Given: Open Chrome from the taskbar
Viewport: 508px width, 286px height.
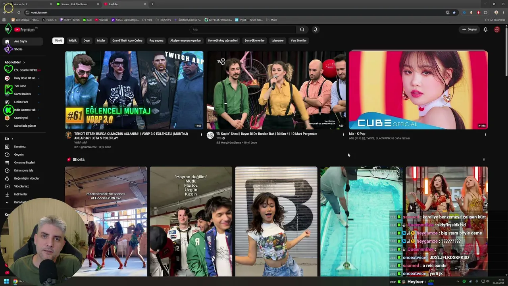Looking at the screenshot, I should 15,282.
